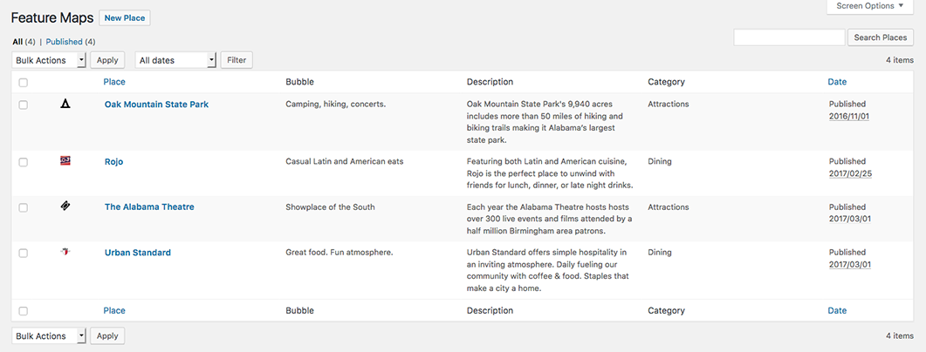Show the Published places view
Viewport: 926px width, 352px height.
click(64, 42)
